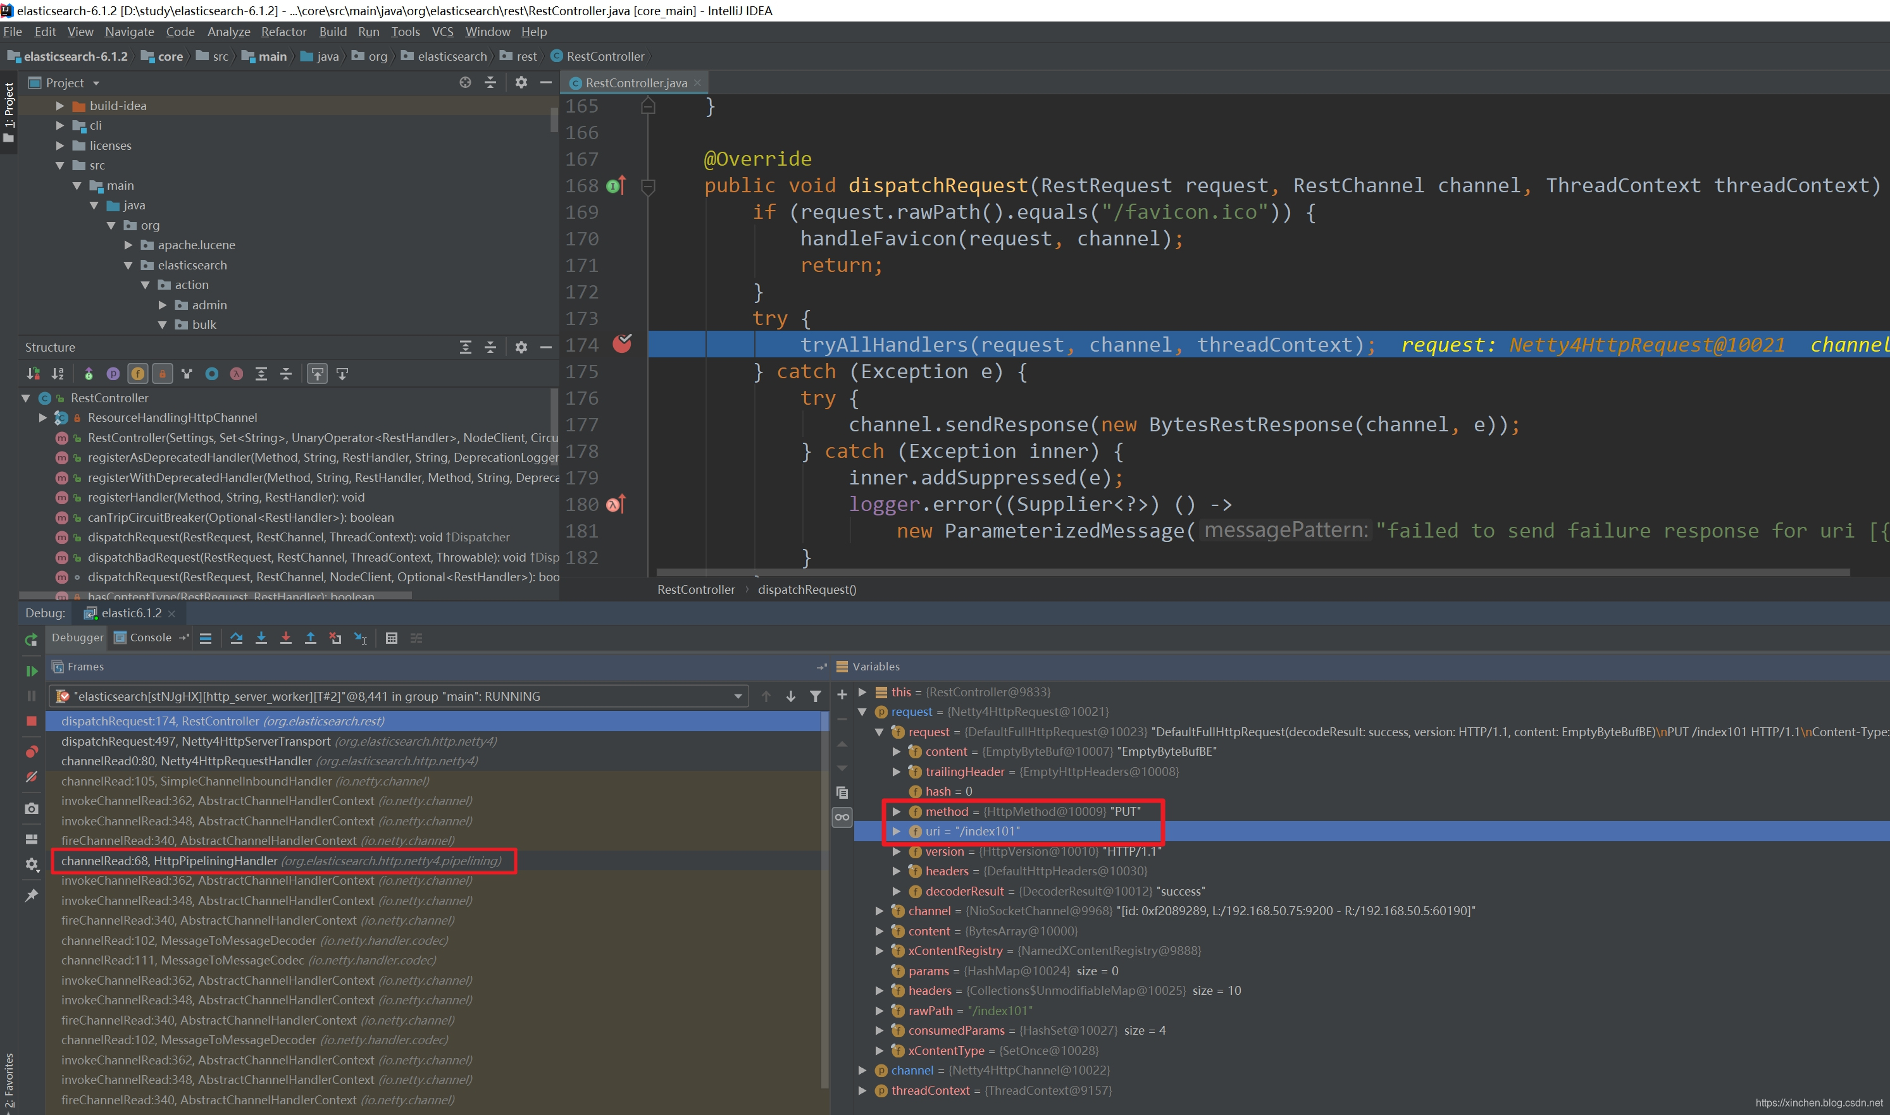Toggle Sort Alphabetically in Structure
1890x1115 pixels.
point(58,373)
